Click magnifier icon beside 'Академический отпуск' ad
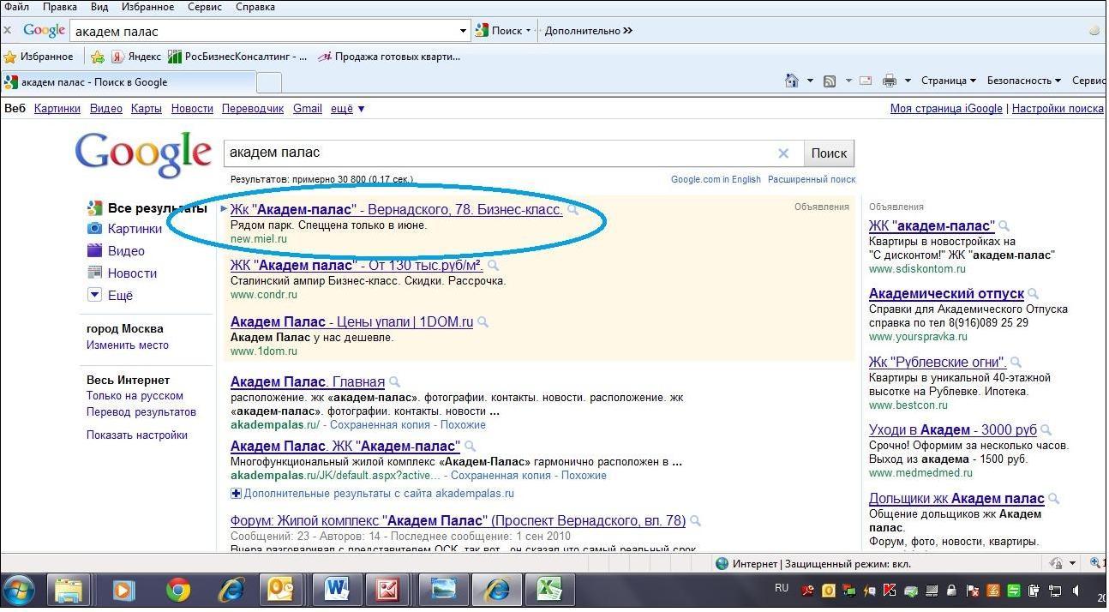 [x=1034, y=294]
